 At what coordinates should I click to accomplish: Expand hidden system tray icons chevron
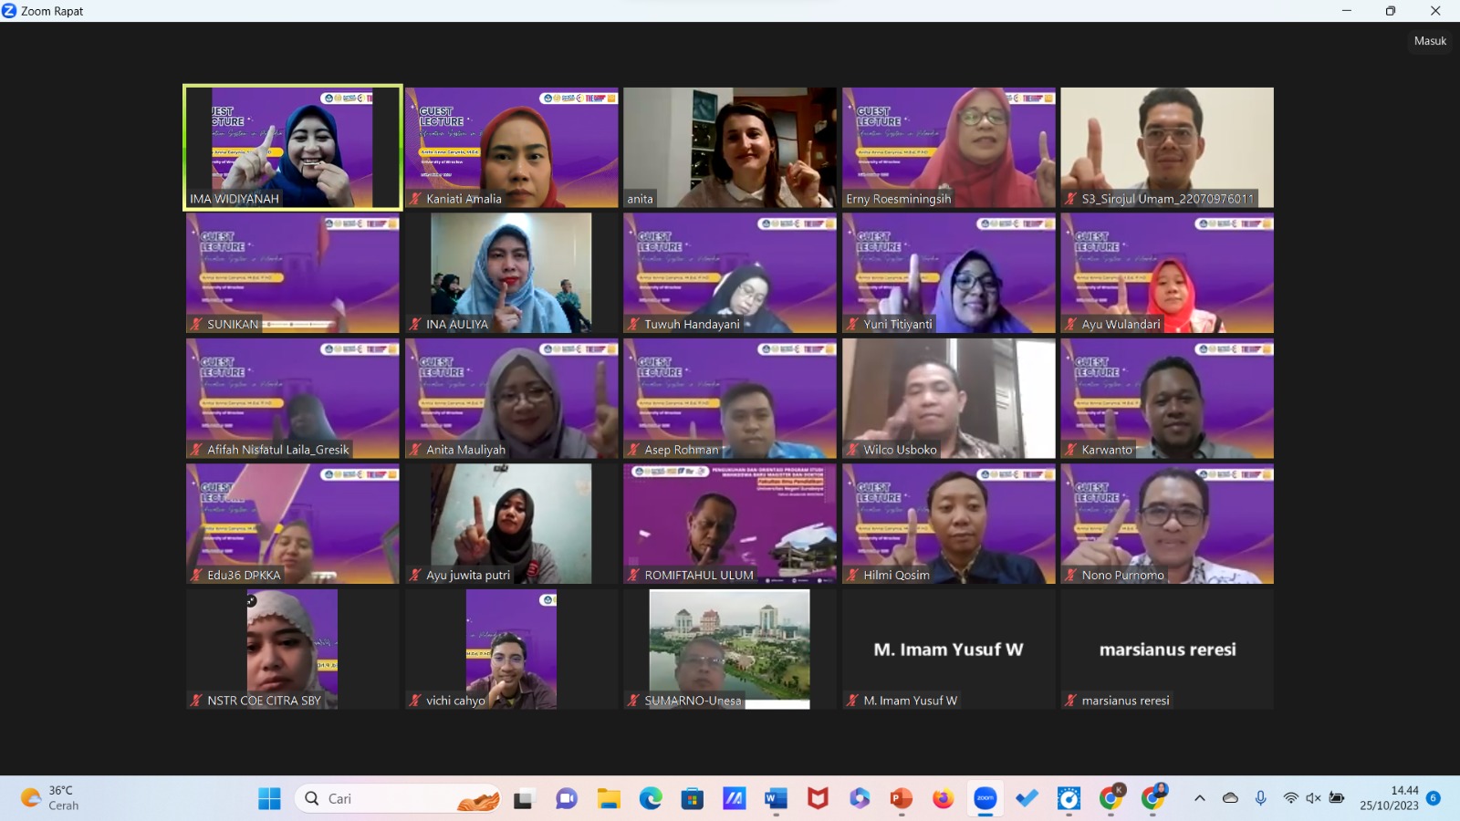pos(1200,798)
